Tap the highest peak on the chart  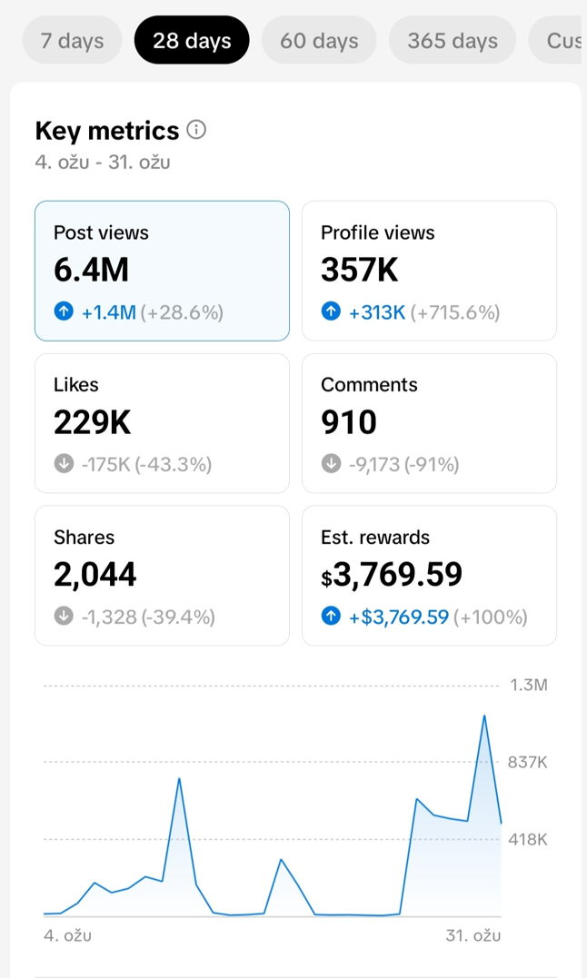pyautogui.click(x=484, y=716)
